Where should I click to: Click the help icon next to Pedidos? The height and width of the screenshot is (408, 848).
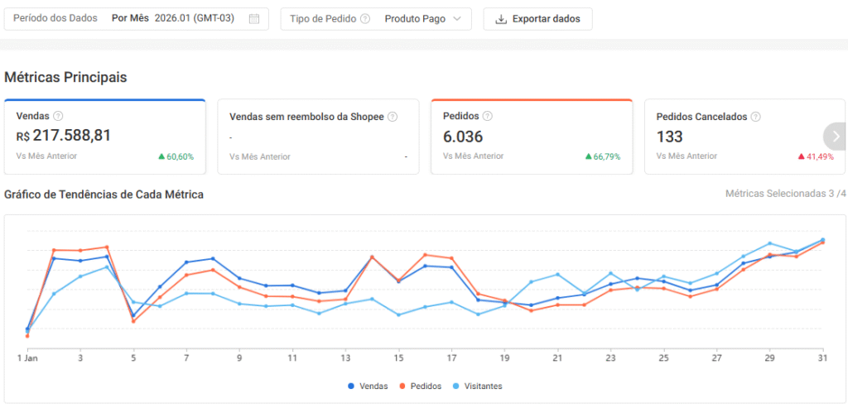[x=487, y=117]
